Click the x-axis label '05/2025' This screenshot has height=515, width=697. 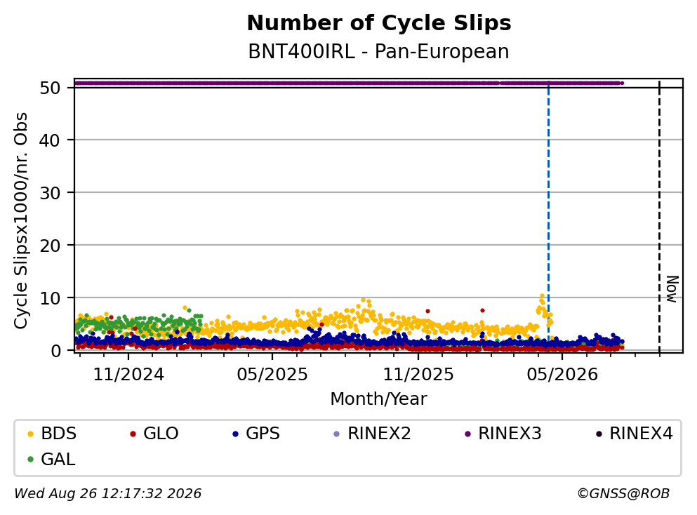(272, 375)
